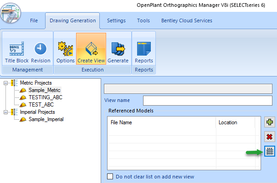Switch to the Drawing Generation tab
This screenshot has width=277, height=183.
click(72, 20)
